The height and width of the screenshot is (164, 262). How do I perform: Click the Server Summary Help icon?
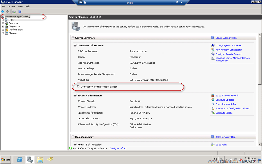213,38
